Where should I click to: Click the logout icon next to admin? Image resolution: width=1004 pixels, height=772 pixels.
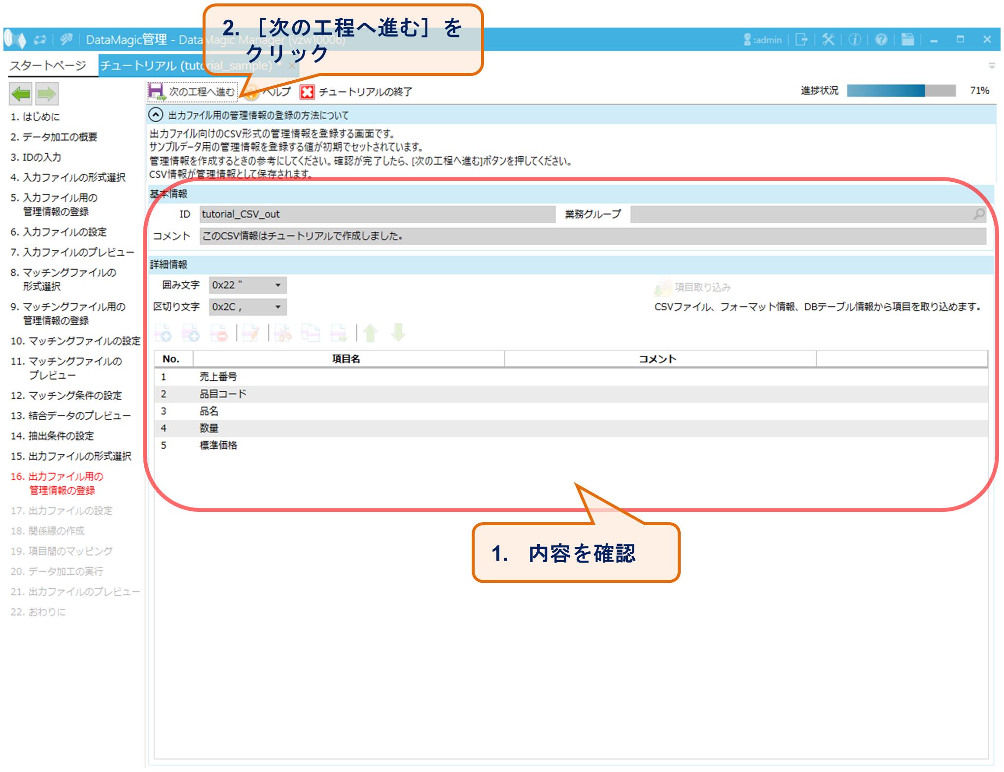(x=801, y=39)
